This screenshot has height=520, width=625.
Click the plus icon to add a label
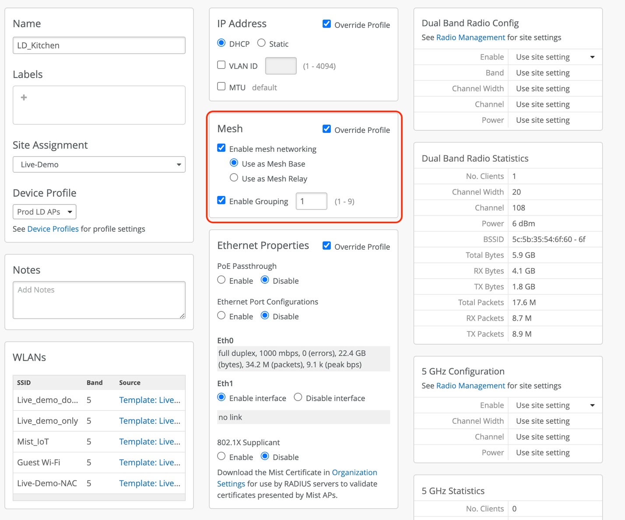pos(24,98)
